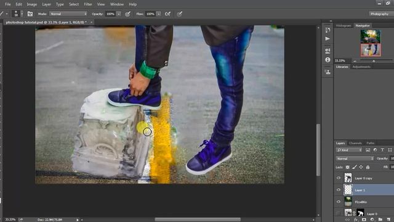Open the Window menu
Image resolution: width=394 pixels, height=222 pixels.
click(117, 4)
